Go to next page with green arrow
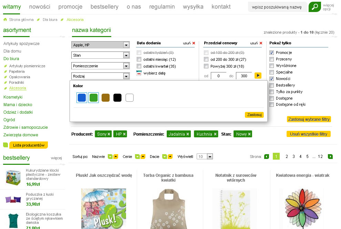The width and height of the screenshot is (341, 229). [x=330, y=157]
